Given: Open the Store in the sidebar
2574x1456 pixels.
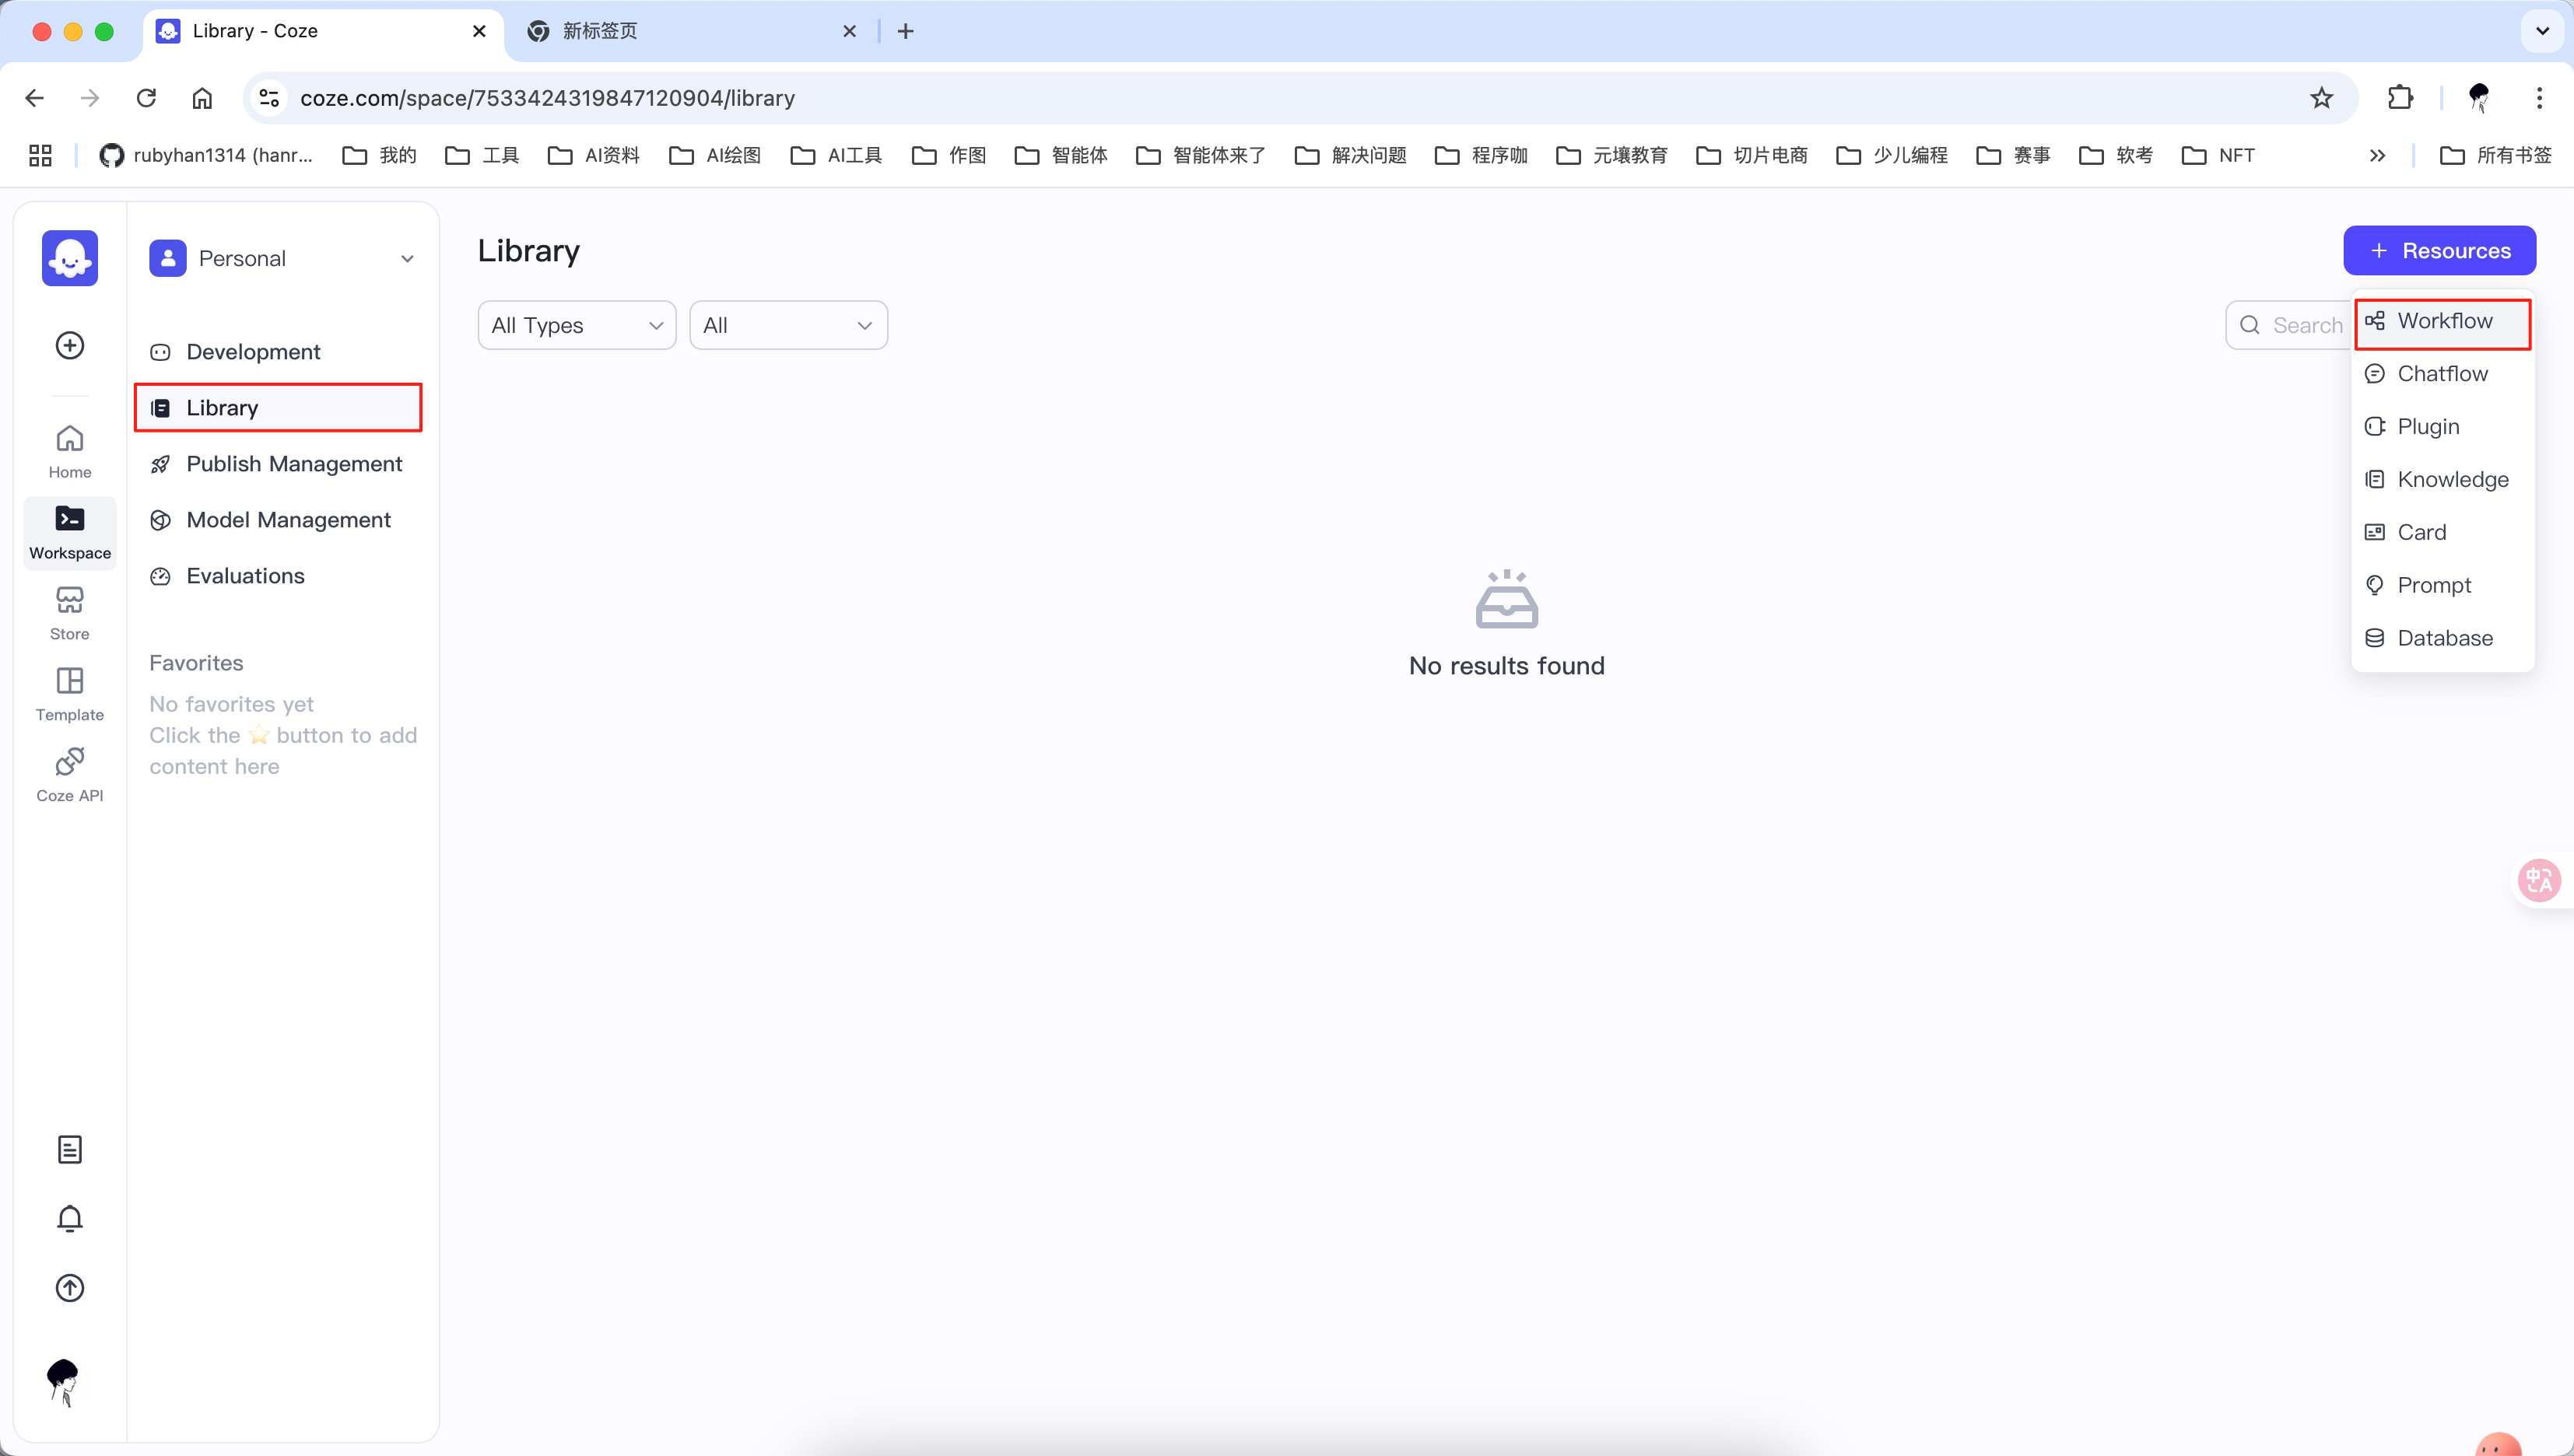Looking at the screenshot, I should point(69,612).
